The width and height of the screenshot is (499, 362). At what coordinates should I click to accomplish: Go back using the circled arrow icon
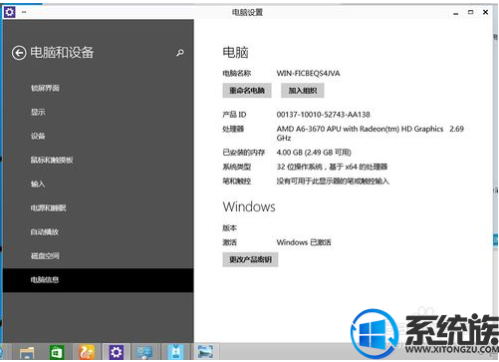pos(19,53)
